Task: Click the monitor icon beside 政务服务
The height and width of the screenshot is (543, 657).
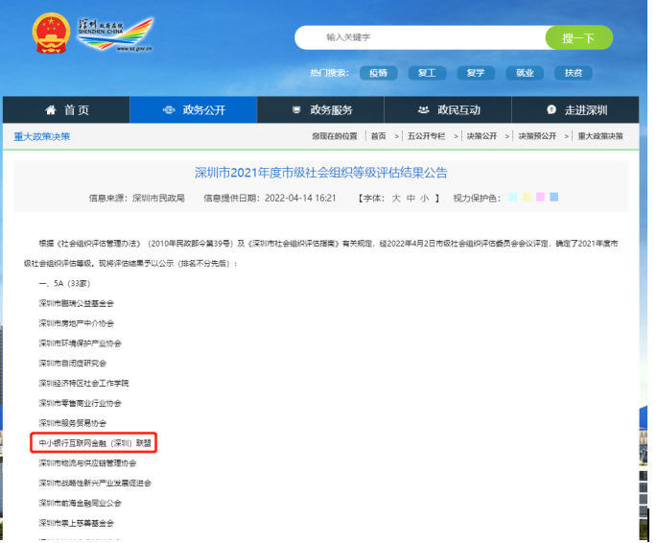Action: (296, 109)
